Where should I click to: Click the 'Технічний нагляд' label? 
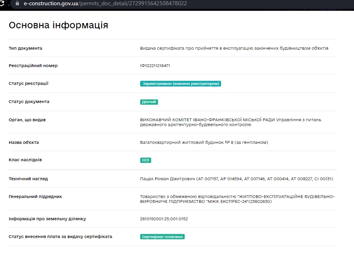pyautogui.click(x=28, y=179)
